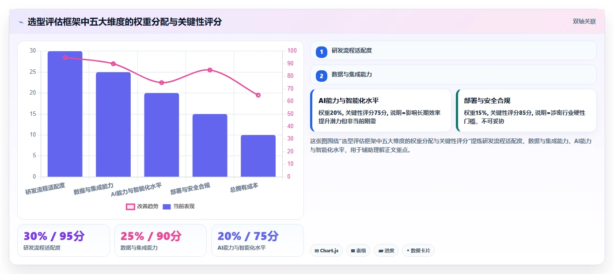Image resolution: width=614 pixels, height=274 pixels.
Task: Click the lightning icon beside the title
Action: (21, 22)
